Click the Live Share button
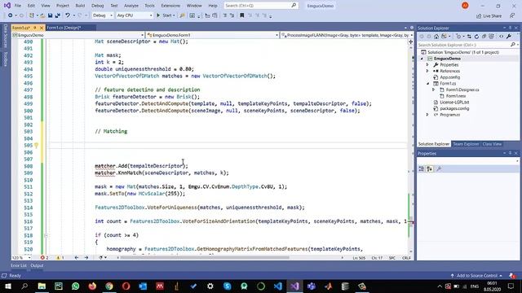The height and width of the screenshot is (293, 522). coord(489,16)
